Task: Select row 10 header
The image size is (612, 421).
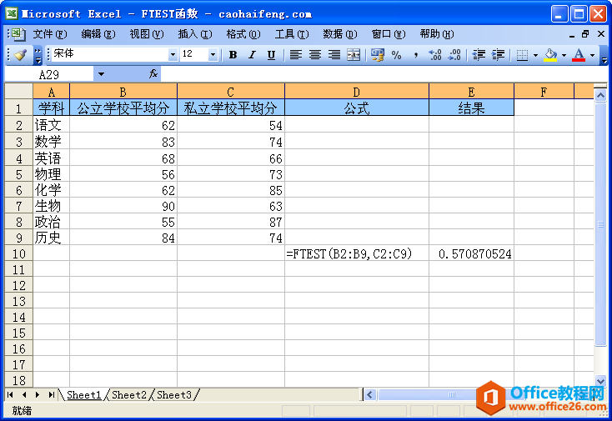Action: click(18, 254)
